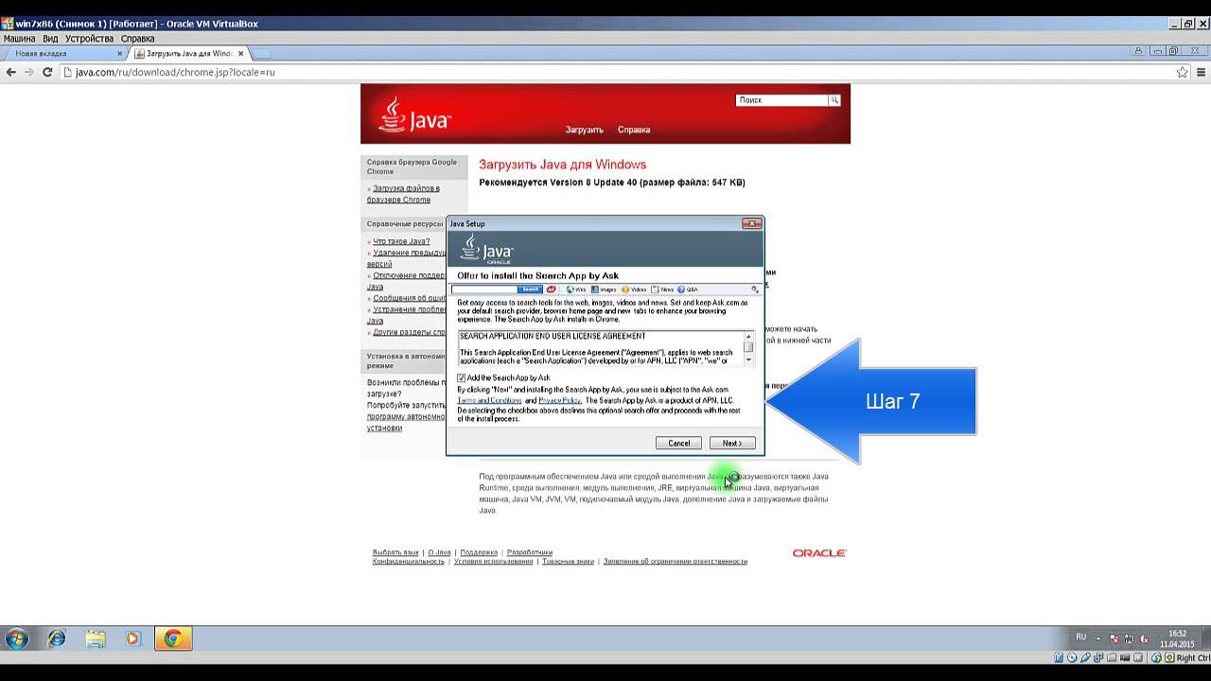Click the VirtualBox optical disc status icon
Image resolution: width=1211 pixels, height=681 pixels.
1072,658
